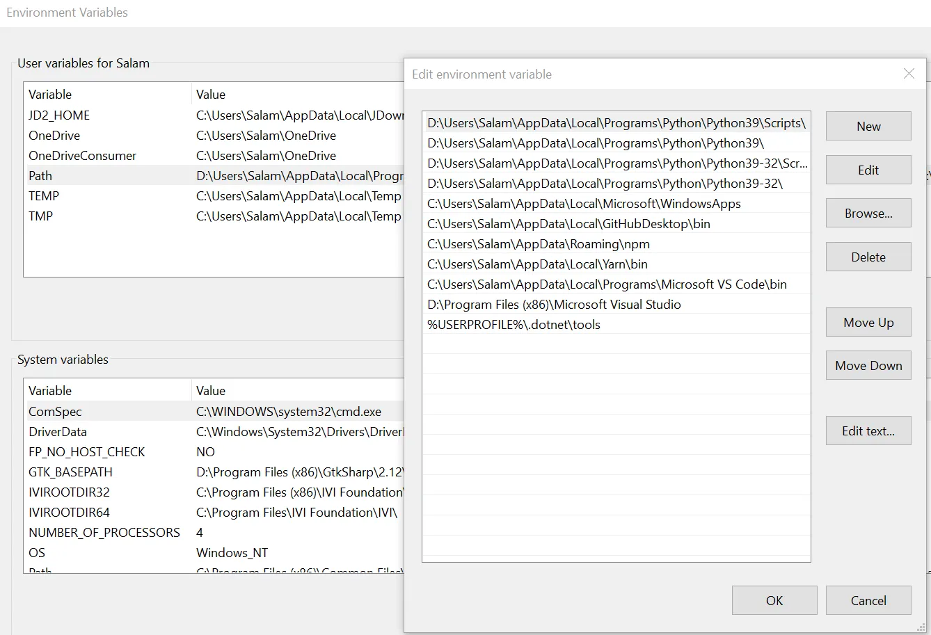931x635 pixels.
Task: Select the Roaming\npm path entry
Action: point(616,244)
